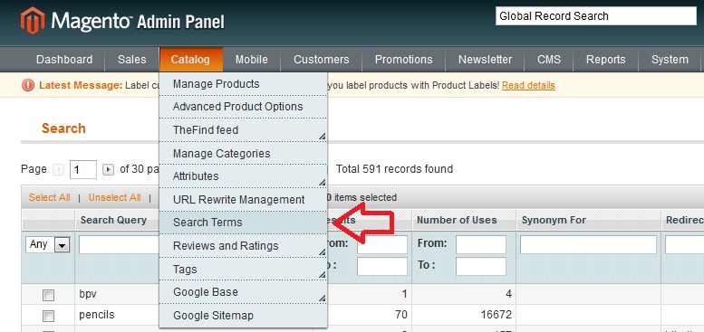Go to next page arrow
The height and width of the screenshot is (332, 704).
pos(108,170)
